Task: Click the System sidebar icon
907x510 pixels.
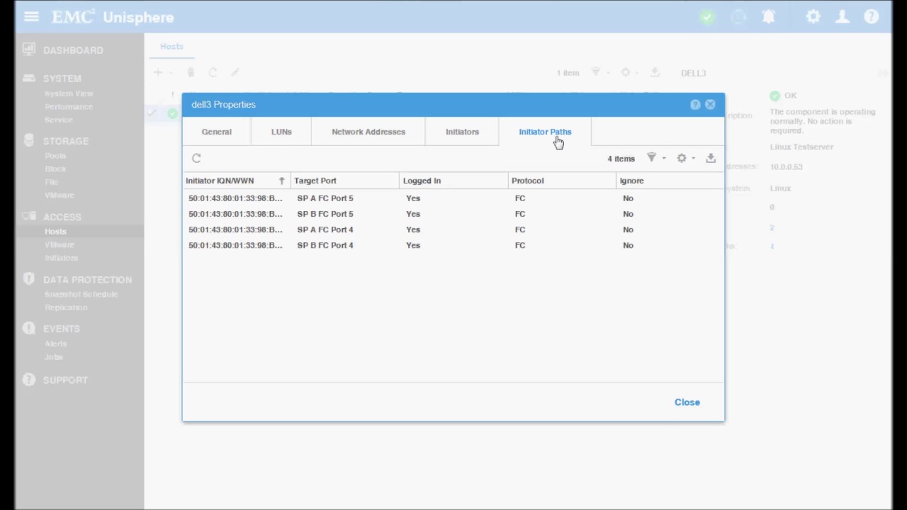Action: tap(28, 78)
